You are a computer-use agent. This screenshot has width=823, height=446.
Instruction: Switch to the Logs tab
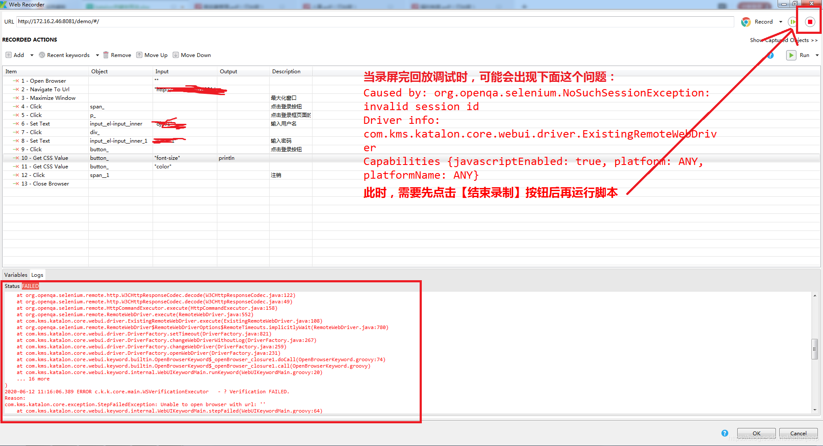click(x=37, y=275)
